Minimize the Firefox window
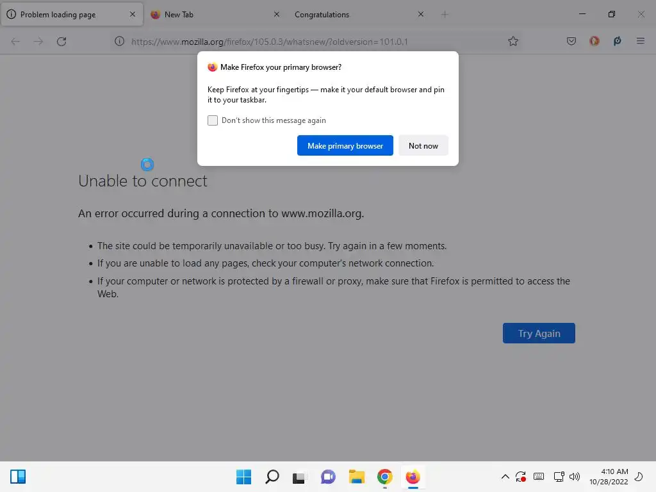 (x=582, y=14)
